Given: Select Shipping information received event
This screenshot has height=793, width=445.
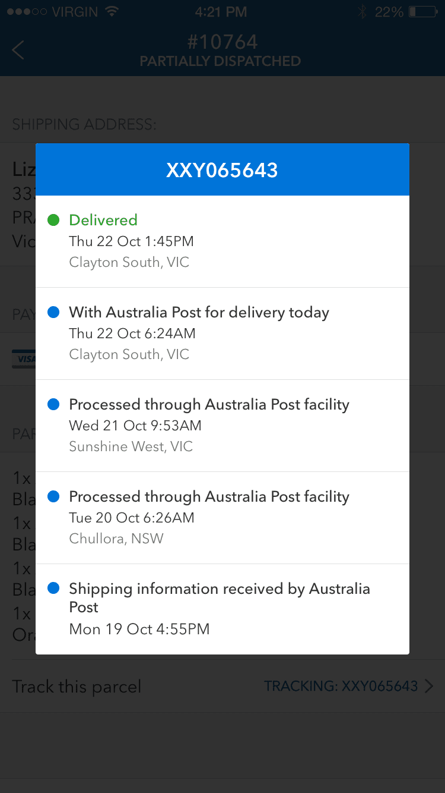Looking at the screenshot, I should click(x=222, y=609).
